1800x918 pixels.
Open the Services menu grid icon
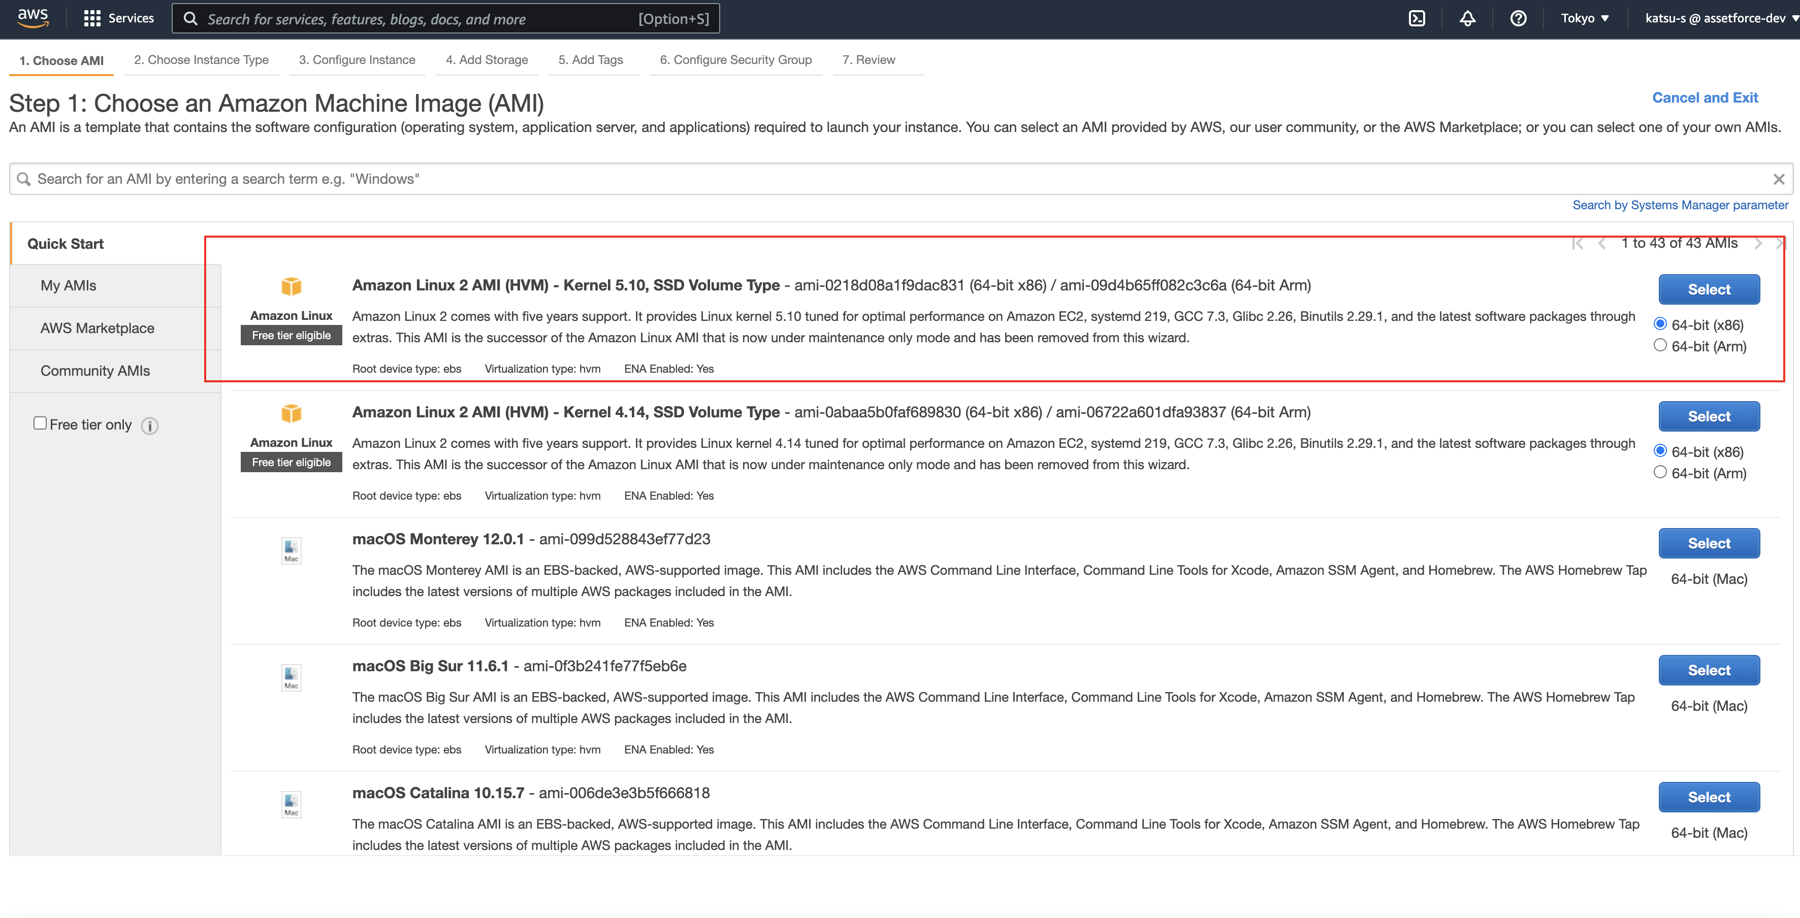coord(91,17)
